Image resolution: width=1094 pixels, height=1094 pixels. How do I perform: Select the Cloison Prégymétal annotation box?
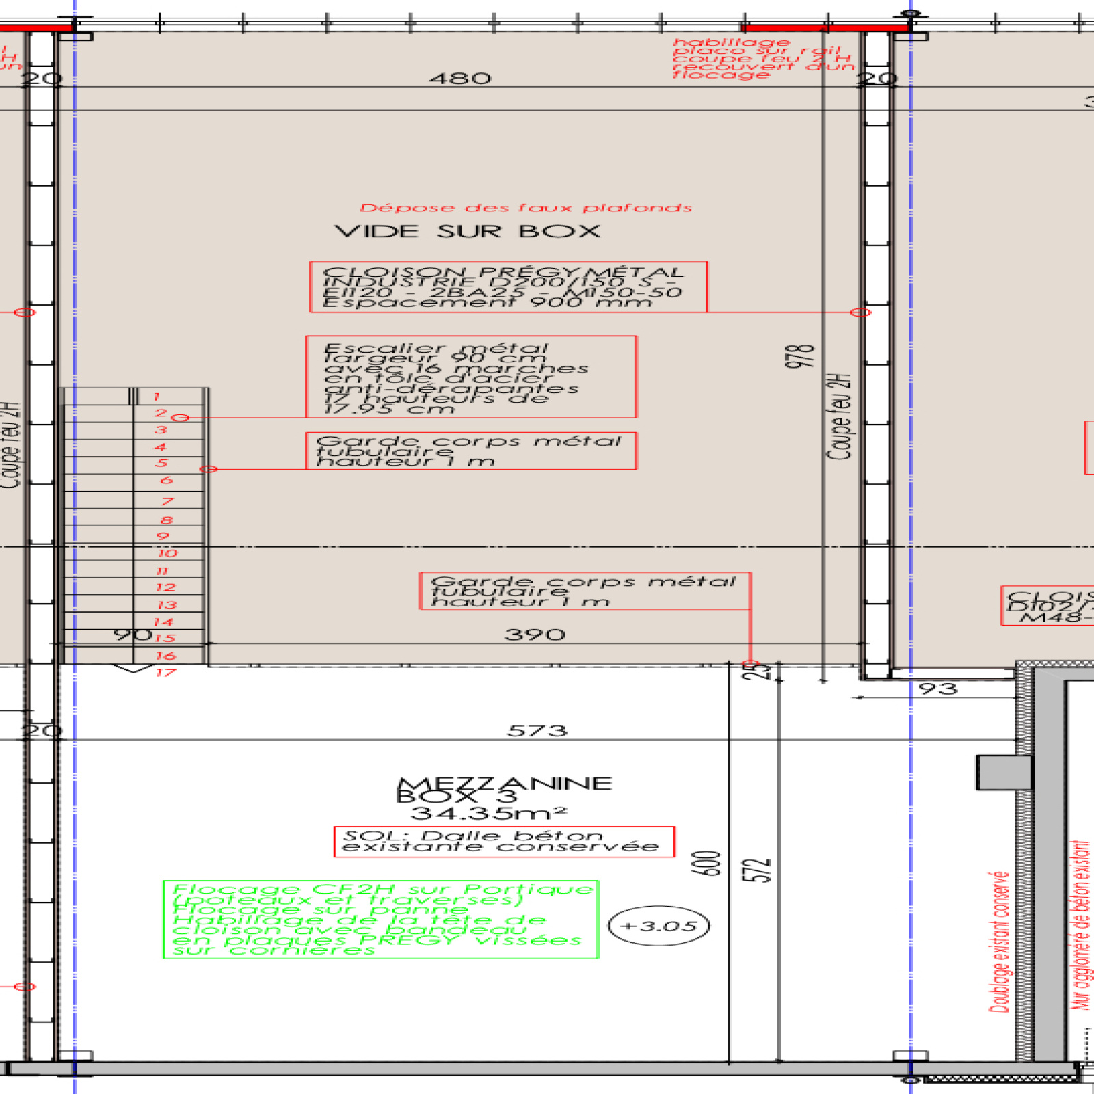click(508, 287)
